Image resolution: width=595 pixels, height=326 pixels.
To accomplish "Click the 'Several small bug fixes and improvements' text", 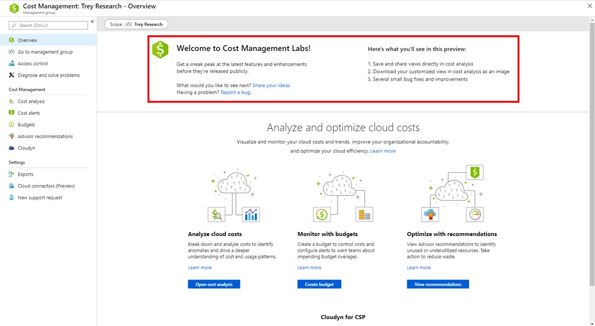I will tap(420, 79).
